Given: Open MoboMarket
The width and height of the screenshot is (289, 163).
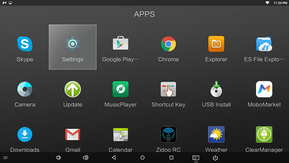Looking at the screenshot, I should pos(264,93).
